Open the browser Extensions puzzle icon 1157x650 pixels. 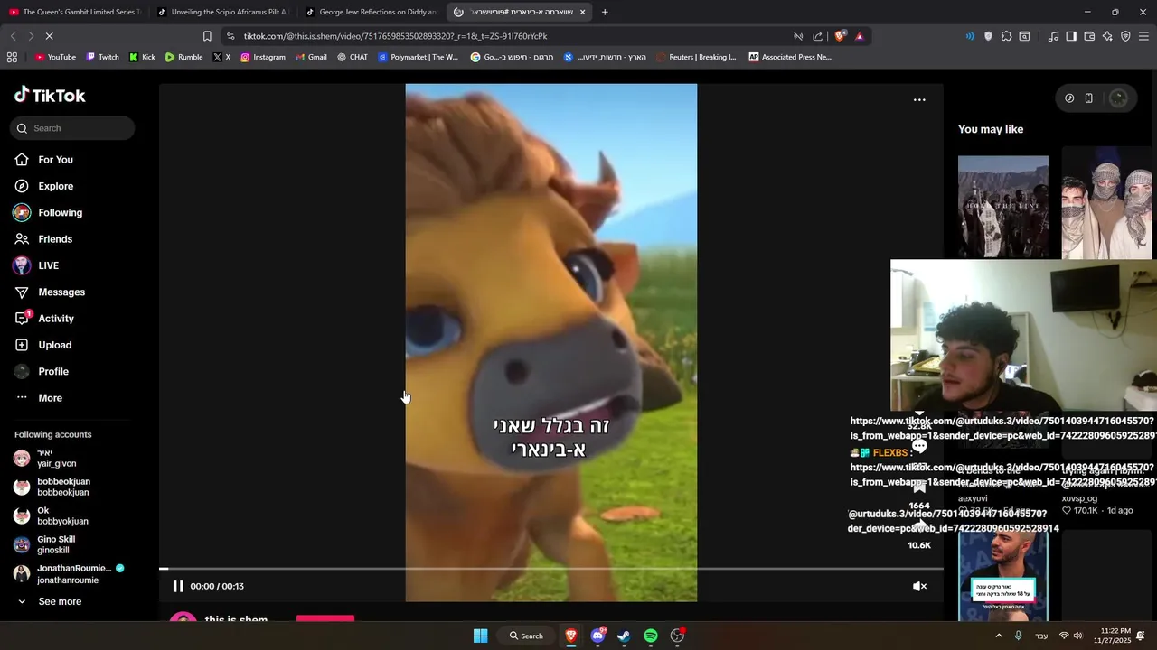[x=1006, y=36]
